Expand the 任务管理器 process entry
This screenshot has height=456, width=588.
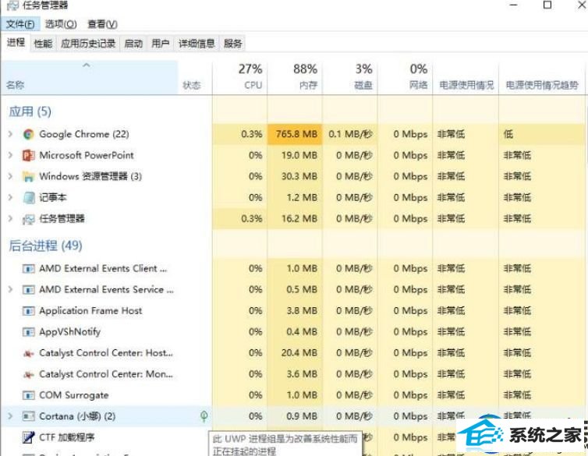[x=10, y=218]
